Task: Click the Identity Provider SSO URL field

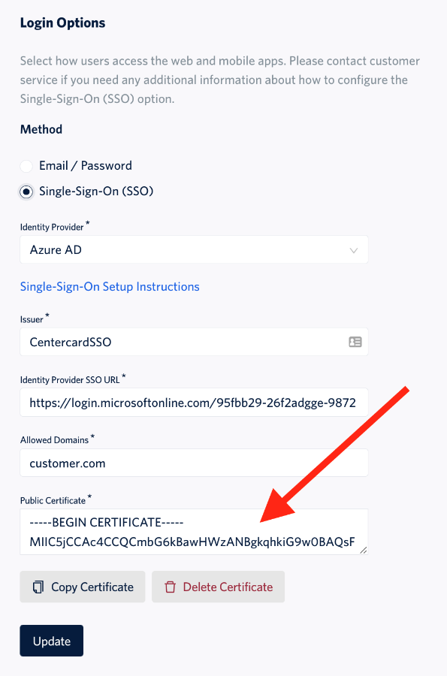Action: [x=193, y=403]
